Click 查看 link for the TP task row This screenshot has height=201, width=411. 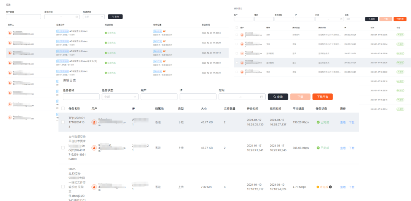[343, 122]
